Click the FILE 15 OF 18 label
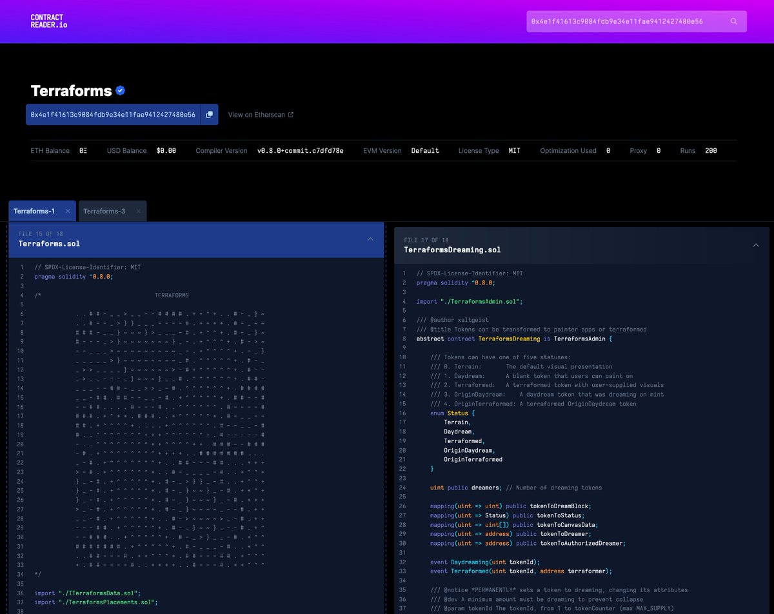This screenshot has width=774, height=614. (39, 233)
